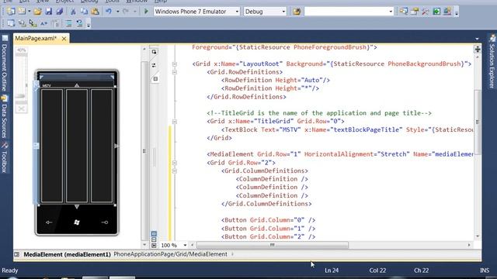Click the PhoneApplicationPage/Grid/MediaElement path
This screenshot has height=279, width=497.
pos(170,254)
